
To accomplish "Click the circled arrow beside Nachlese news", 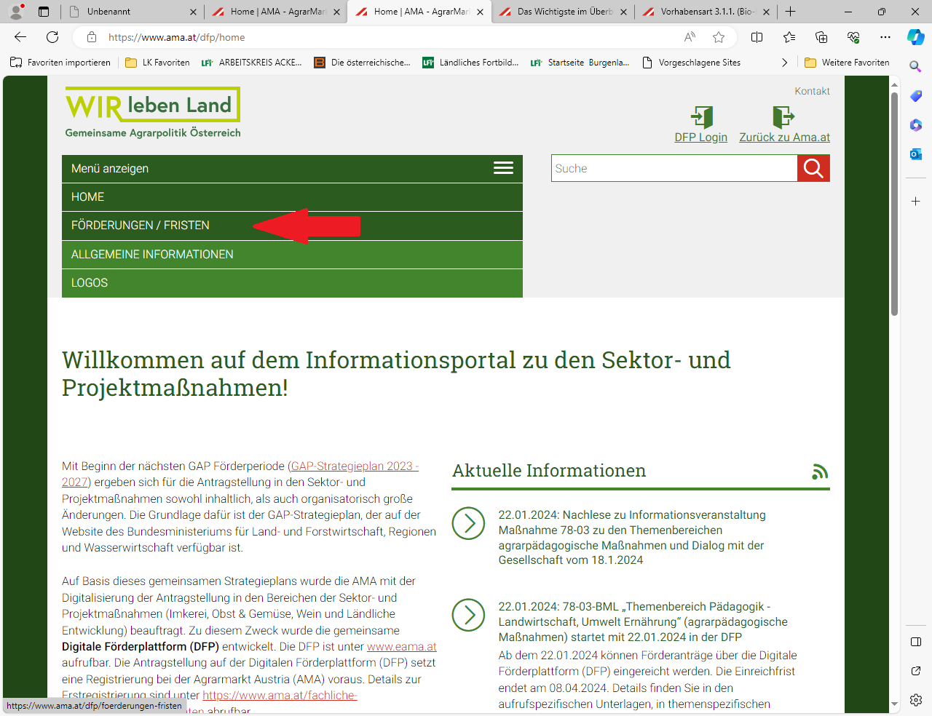I will [468, 523].
